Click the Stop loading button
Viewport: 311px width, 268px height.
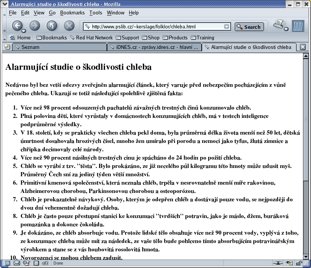(69, 26)
